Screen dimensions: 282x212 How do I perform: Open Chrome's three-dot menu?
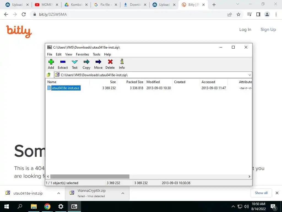(276, 14)
